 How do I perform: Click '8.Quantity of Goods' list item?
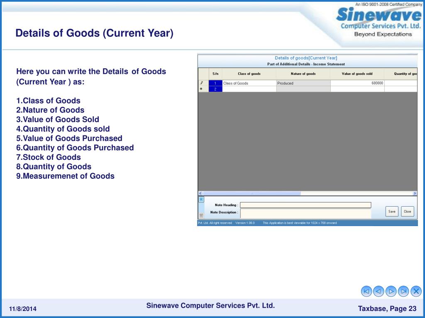(54, 166)
